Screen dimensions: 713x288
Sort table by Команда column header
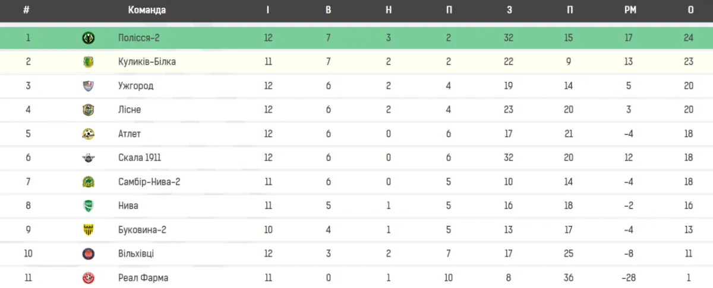(147, 10)
